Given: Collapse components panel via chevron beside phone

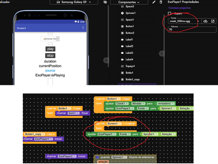Looking at the screenshot, I should [x=106, y=60].
